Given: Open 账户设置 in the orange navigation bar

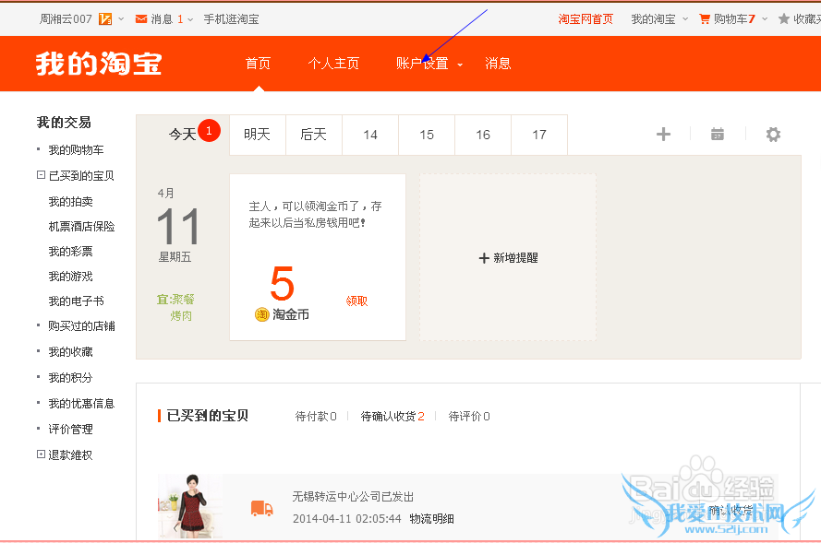Looking at the screenshot, I should pyautogui.click(x=422, y=64).
